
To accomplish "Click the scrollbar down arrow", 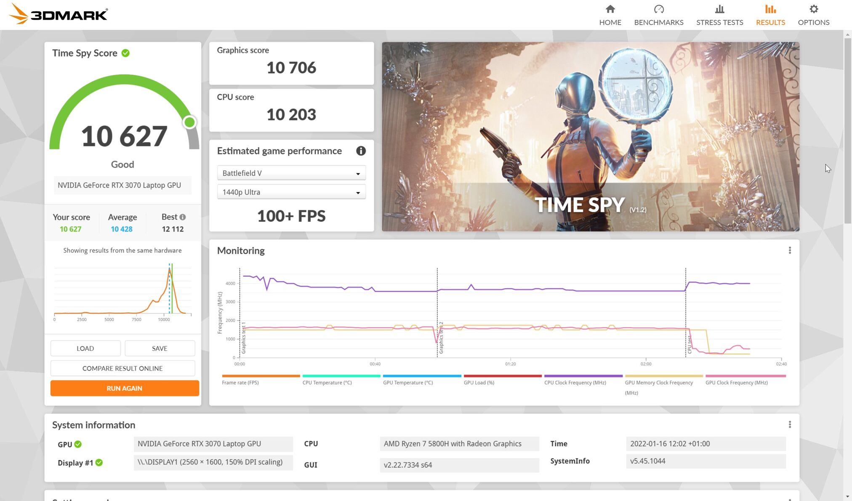I will point(848,497).
